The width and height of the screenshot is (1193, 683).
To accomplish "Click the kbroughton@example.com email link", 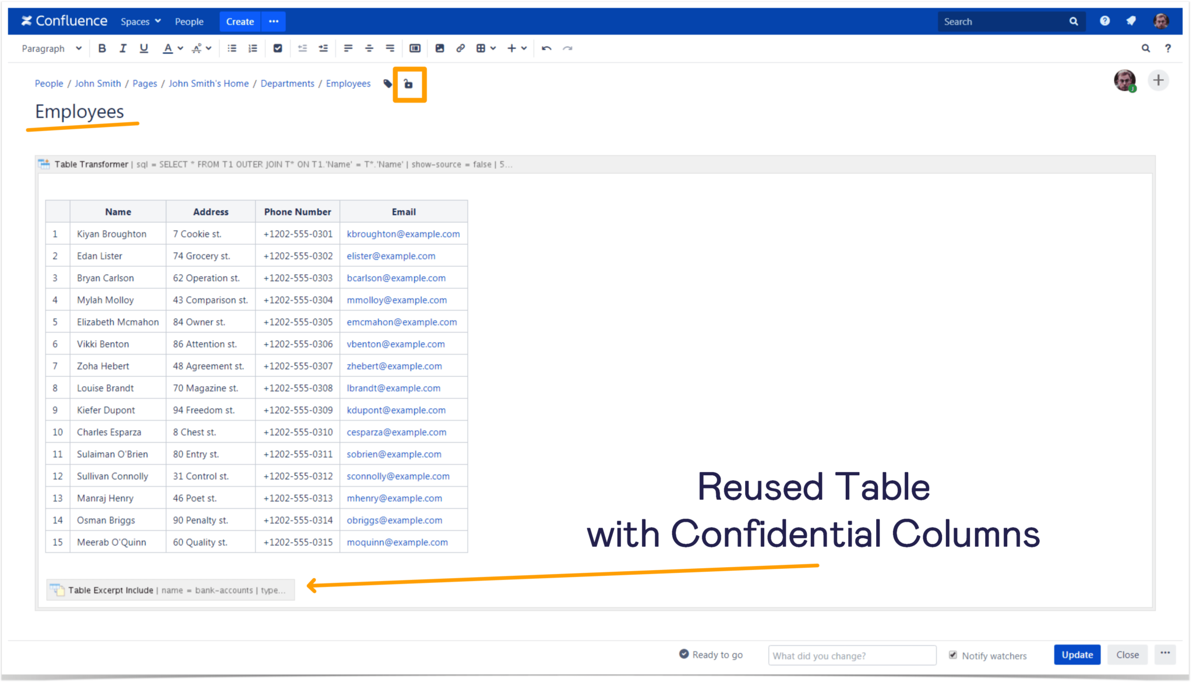I will (403, 233).
